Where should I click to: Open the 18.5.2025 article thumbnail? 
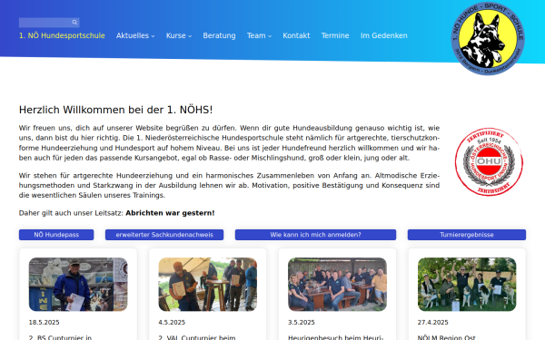78,284
